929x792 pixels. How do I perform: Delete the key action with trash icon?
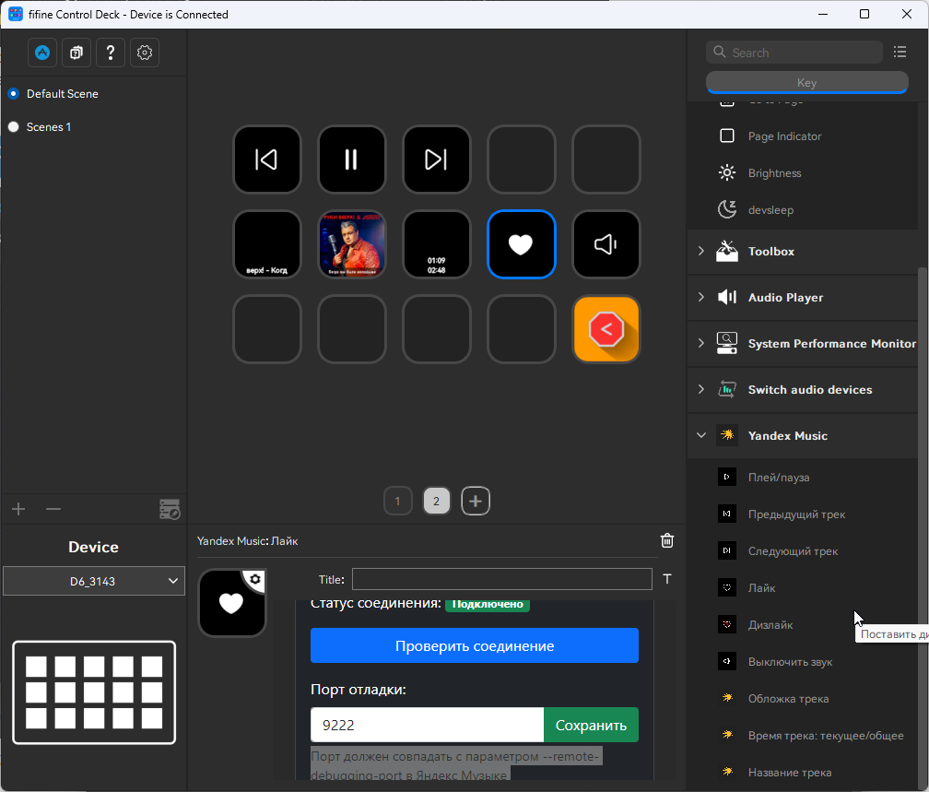tap(667, 541)
